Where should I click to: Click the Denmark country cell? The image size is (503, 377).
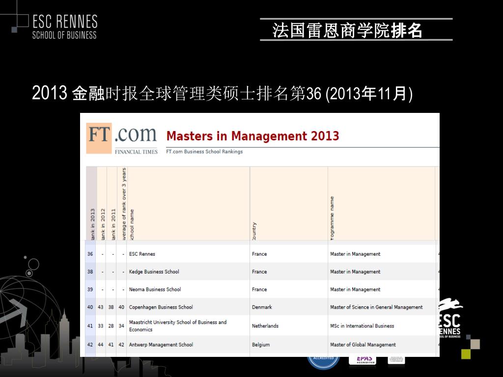[262, 307]
